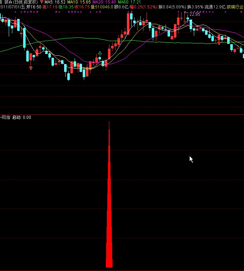Click the red up-arrow below the leftmost low candle

31,68
